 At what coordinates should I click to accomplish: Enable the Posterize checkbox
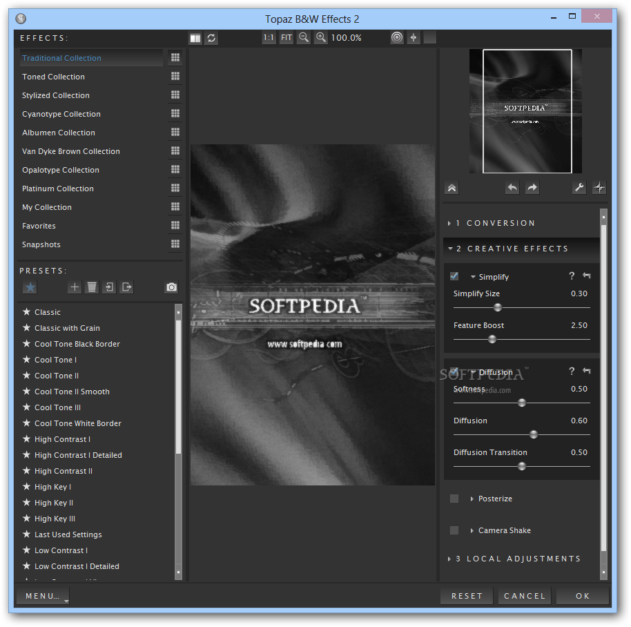click(454, 499)
